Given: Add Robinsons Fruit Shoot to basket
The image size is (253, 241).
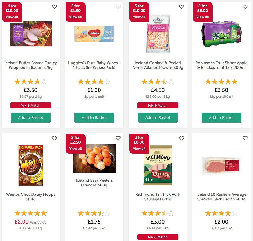Looking at the screenshot, I should [x=221, y=117].
